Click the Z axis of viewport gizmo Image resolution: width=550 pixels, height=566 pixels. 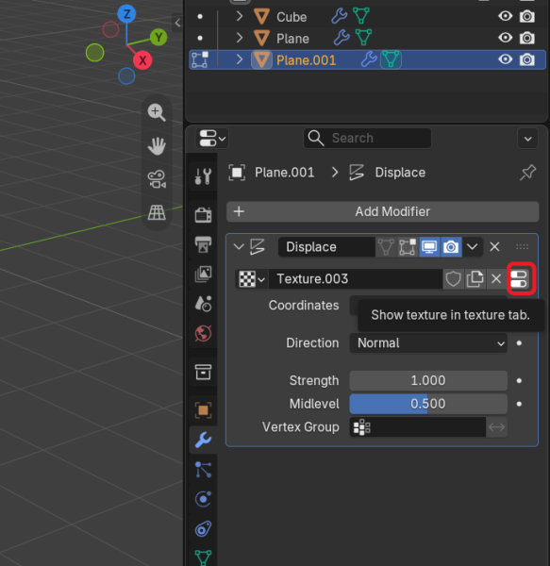tap(126, 14)
